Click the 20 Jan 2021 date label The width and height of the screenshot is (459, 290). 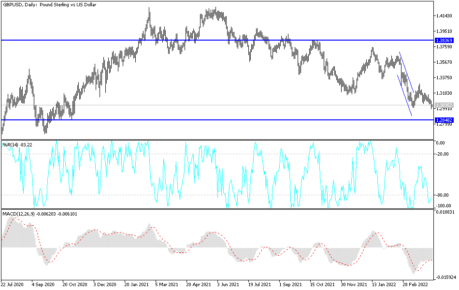136,284
